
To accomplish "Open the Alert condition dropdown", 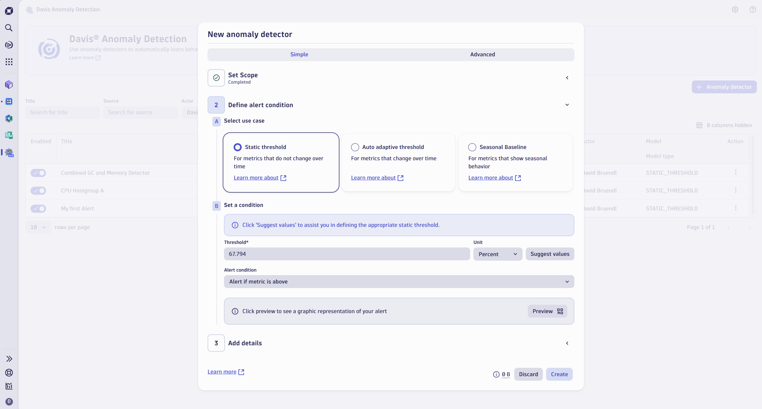I will pyautogui.click(x=399, y=282).
